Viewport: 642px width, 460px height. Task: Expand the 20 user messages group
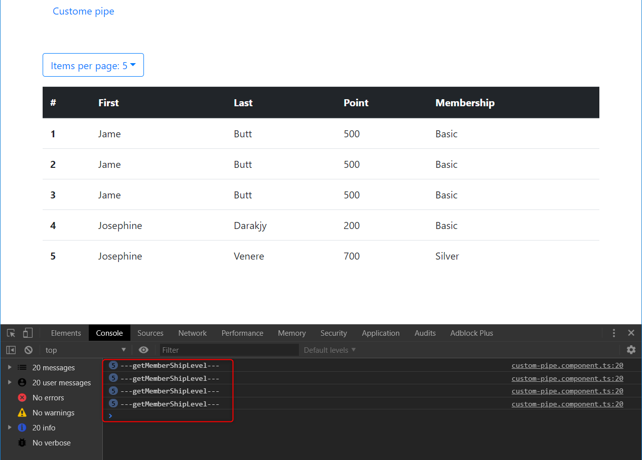point(10,382)
